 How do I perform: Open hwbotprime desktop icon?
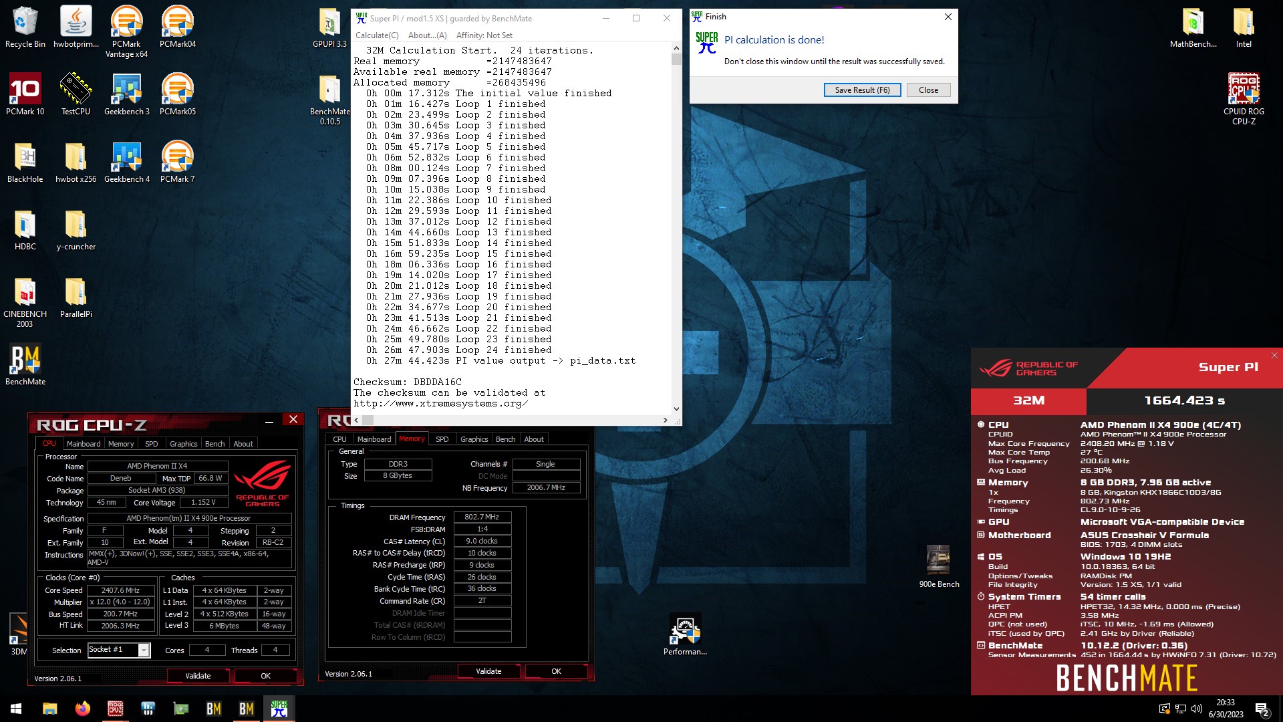[x=76, y=27]
